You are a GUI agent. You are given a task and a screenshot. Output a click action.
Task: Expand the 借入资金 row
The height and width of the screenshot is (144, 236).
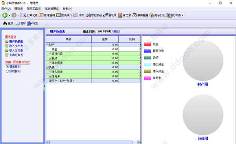click(50, 72)
